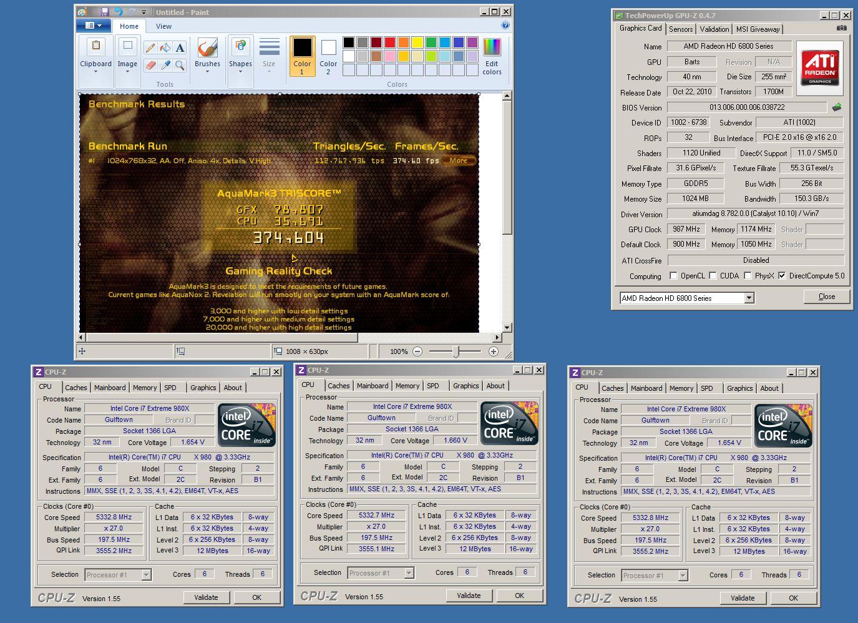Select the Eraser tool in Paint

(150, 65)
